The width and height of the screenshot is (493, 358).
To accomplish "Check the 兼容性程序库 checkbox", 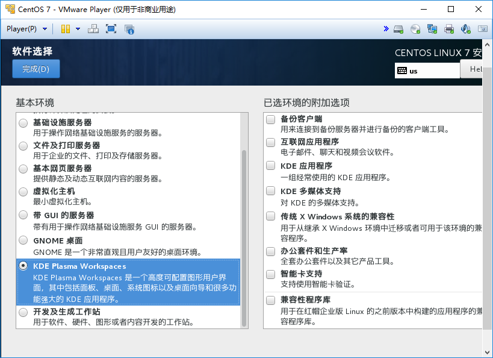I will coord(271,300).
